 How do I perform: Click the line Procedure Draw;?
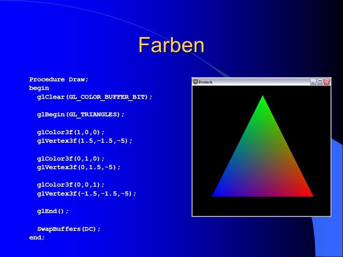[59, 79]
